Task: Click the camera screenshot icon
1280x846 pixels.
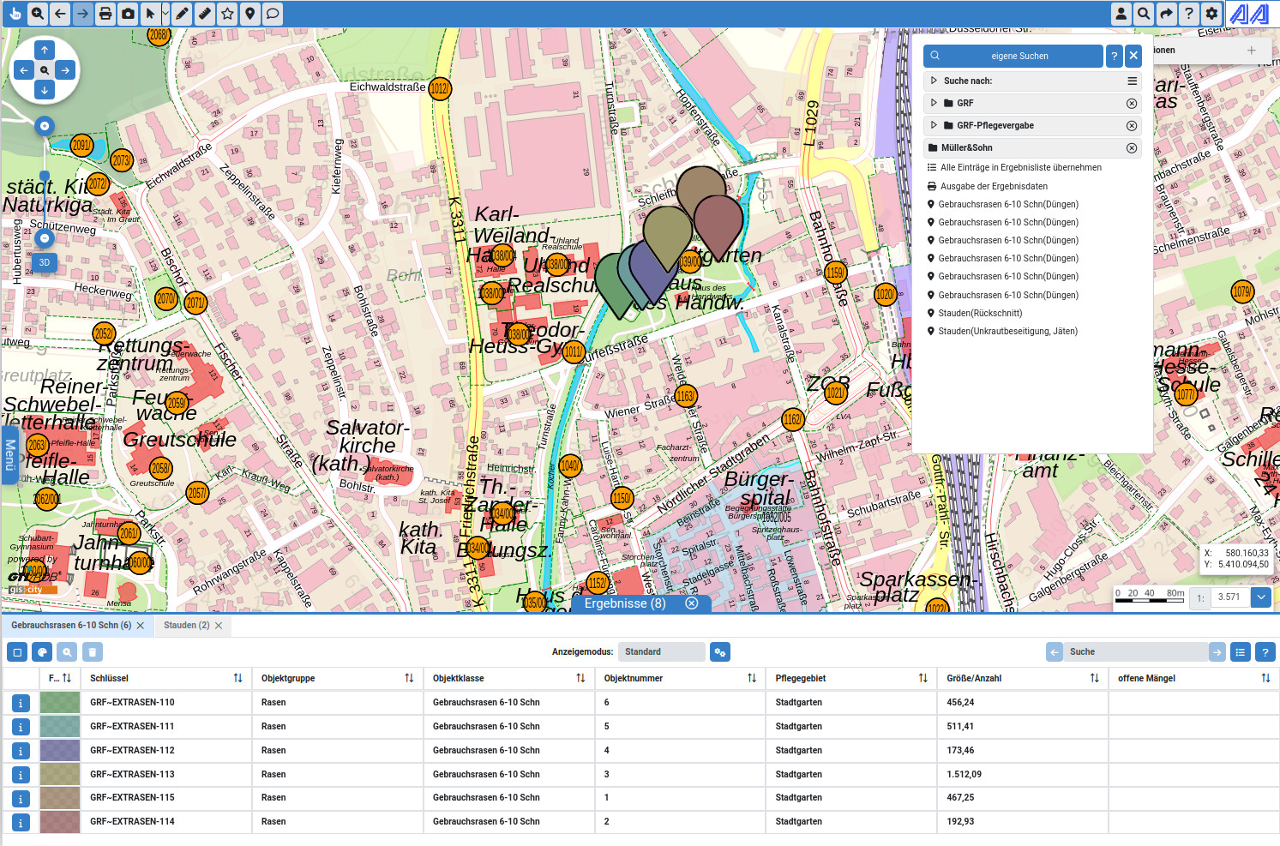Action: [128, 14]
